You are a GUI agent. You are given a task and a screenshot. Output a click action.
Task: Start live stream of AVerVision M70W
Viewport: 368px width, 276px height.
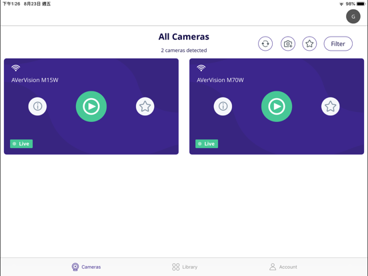(277, 106)
